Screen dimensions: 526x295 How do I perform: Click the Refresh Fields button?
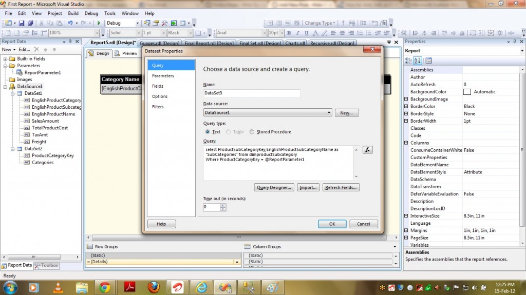pos(341,188)
